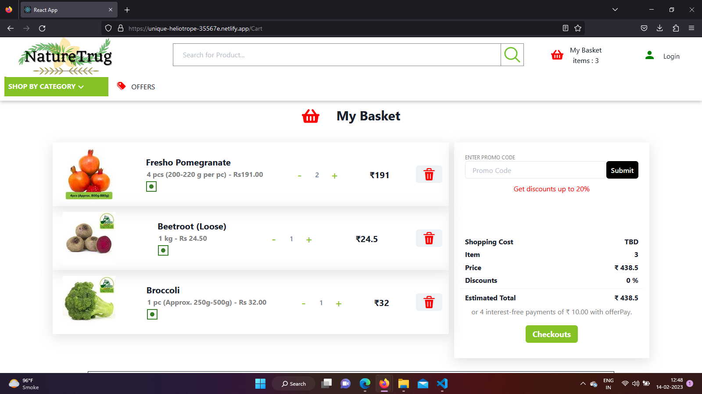Increase Beetroot (Loose) quantity with plus
The width and height of the screenshot is (702, 394).
309,239
